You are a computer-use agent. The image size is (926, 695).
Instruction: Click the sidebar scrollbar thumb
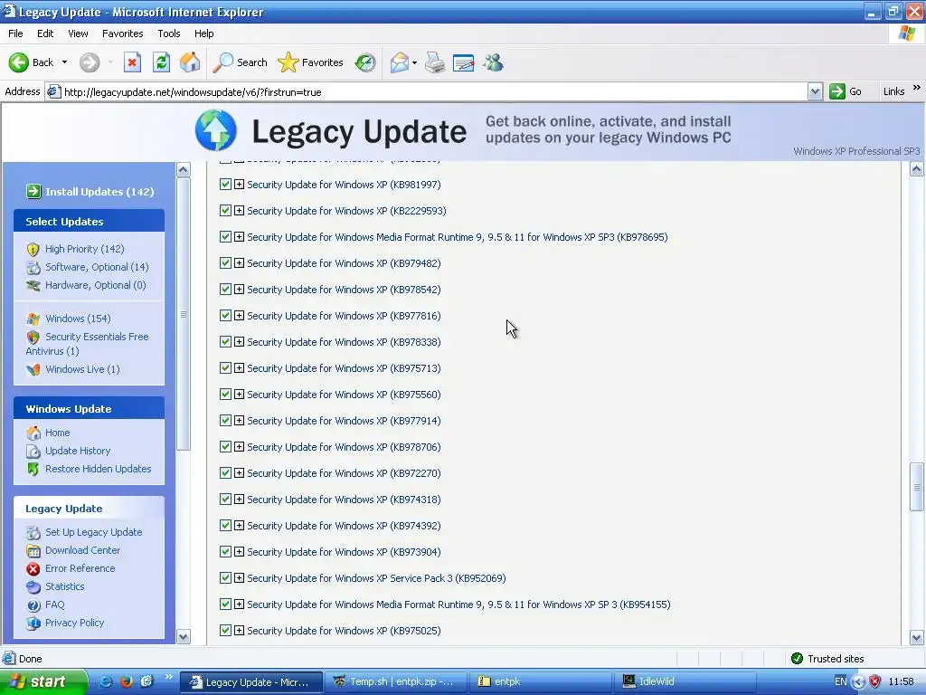coord(183,314)
